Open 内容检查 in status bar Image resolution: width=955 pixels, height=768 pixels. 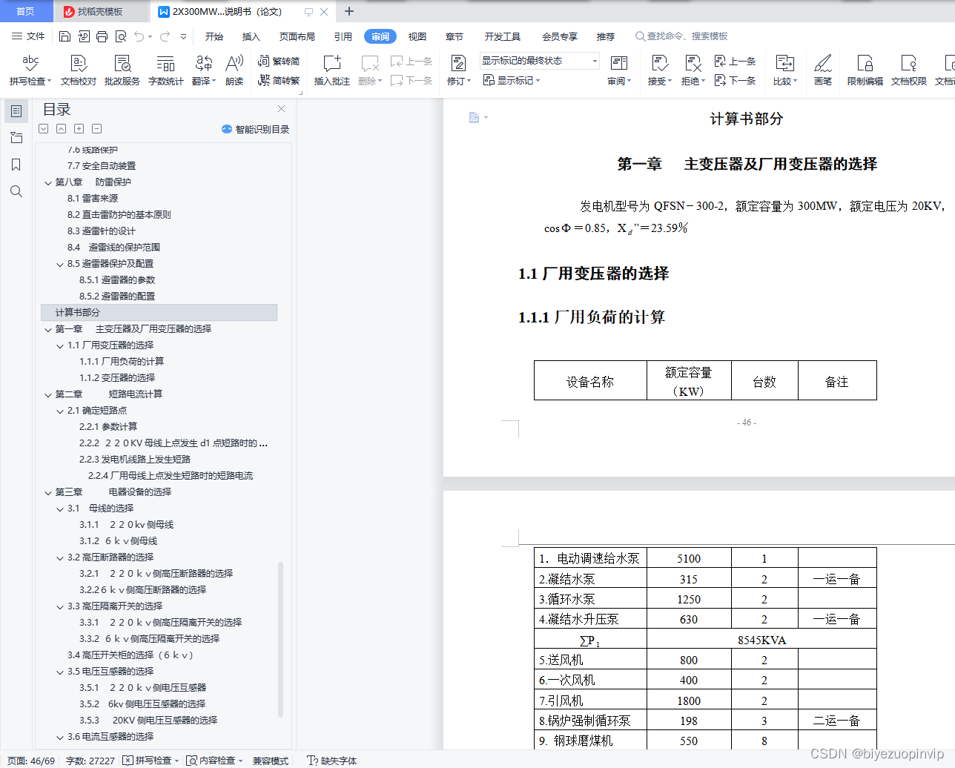coord(215,761)
